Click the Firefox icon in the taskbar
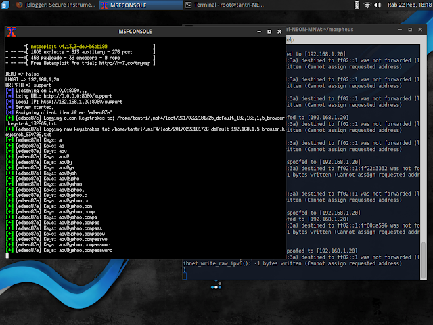Screen dimensions: 433x325 [x=19, y=5]
